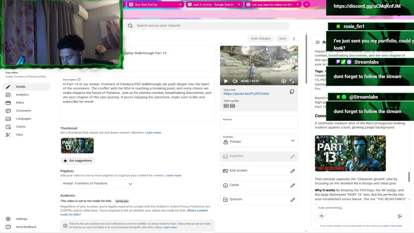
Task: Switch to part 2 control Google Search tab
Action: click(214, 5)
